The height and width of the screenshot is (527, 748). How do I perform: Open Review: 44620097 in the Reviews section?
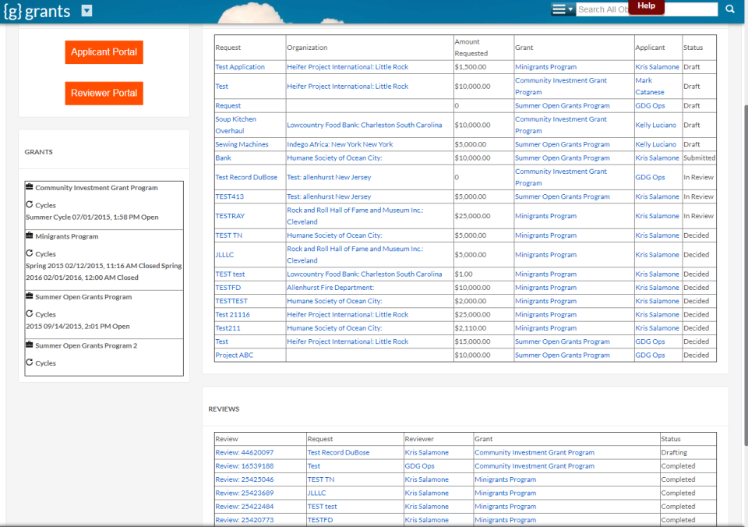coord(244,452)
